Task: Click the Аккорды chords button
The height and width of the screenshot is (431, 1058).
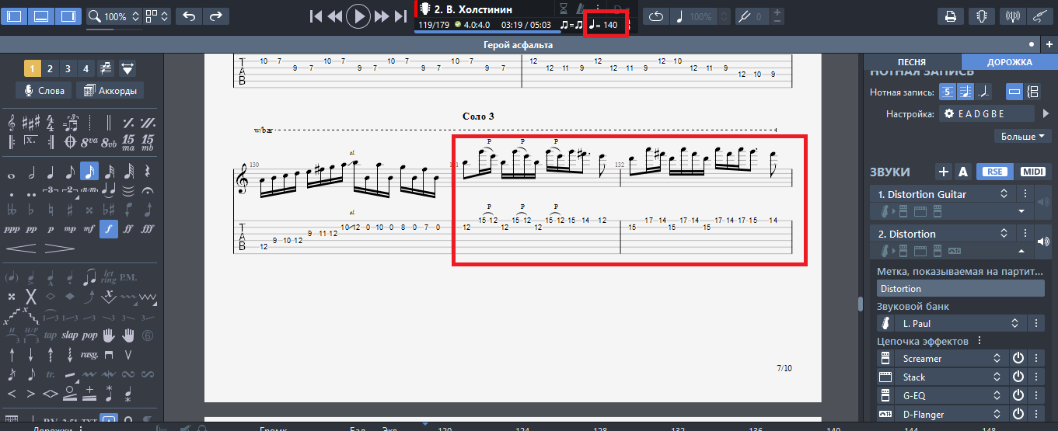Action: (x=110, y=91)
